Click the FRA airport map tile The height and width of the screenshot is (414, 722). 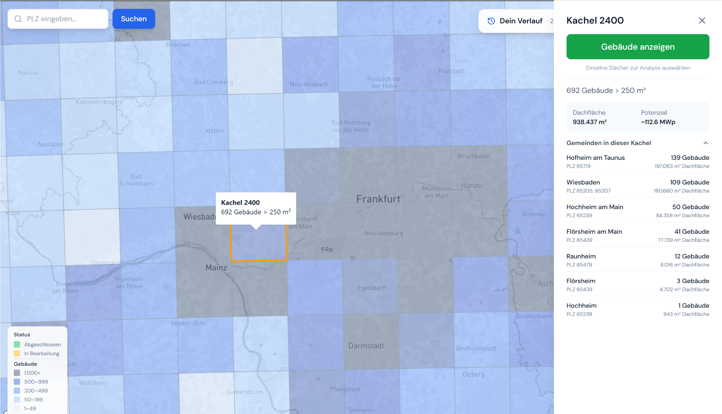pos(314,232)
